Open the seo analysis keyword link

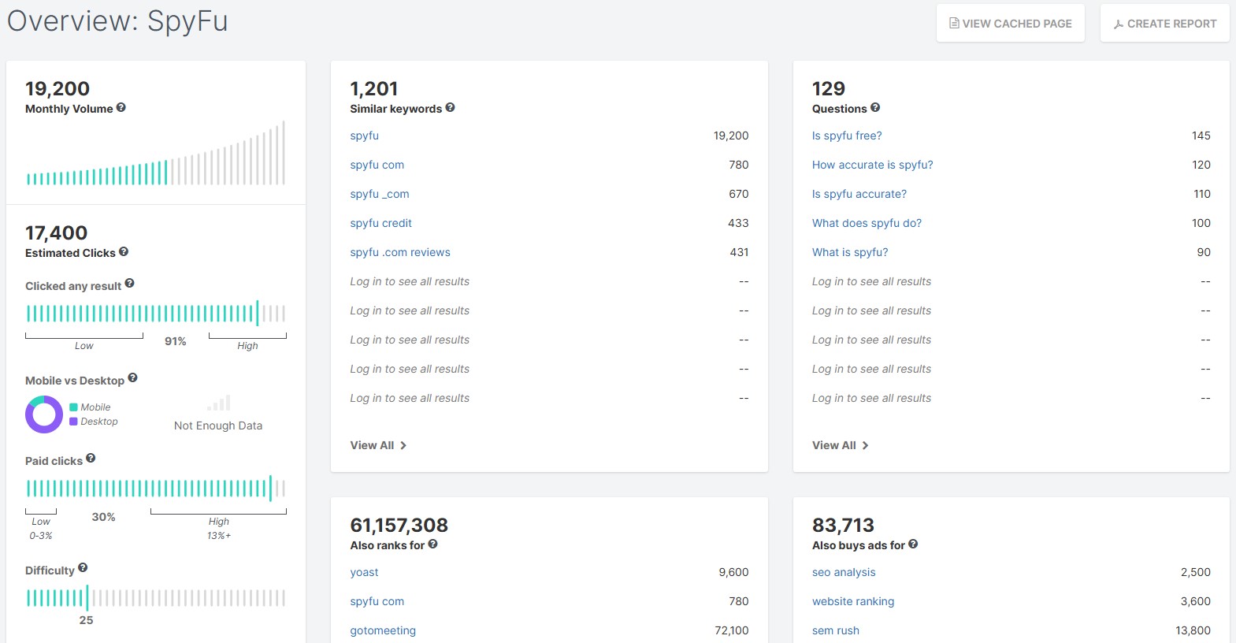point(844,572)
